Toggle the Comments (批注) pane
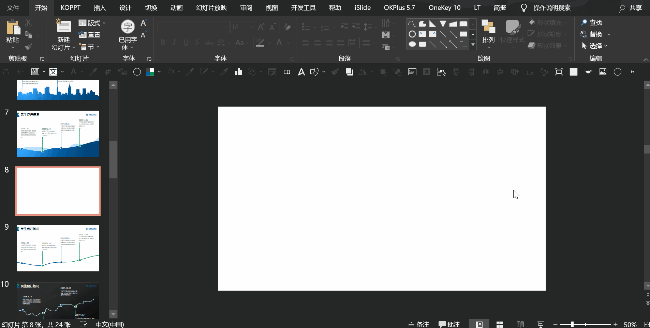This screenshot has height=328, width=650. click(449, 324)
